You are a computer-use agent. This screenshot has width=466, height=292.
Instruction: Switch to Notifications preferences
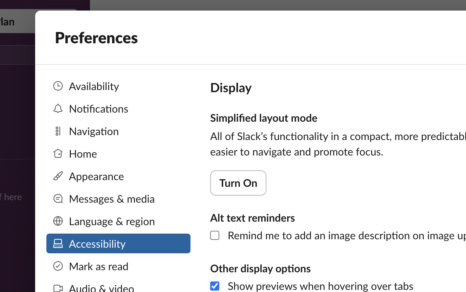pos(118,109)
